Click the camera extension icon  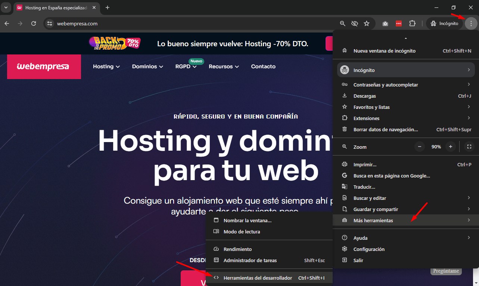(x=385, y=23)
